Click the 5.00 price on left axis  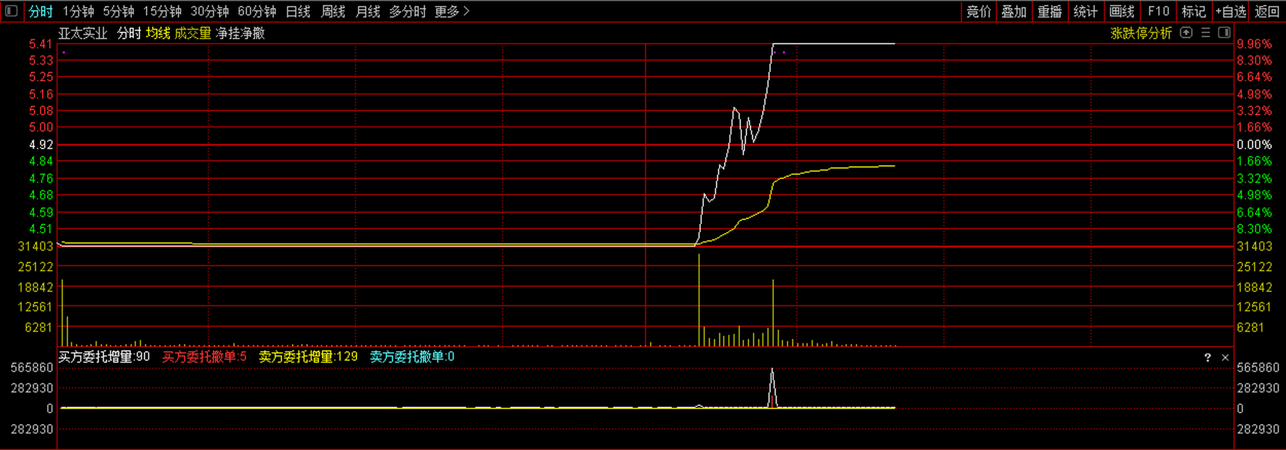point(40,127)
